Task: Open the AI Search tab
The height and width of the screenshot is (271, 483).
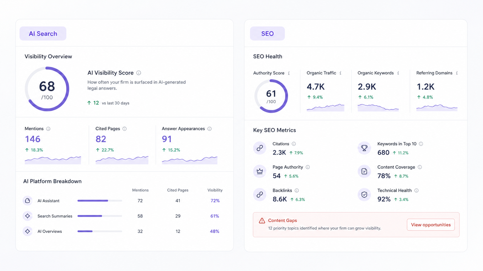Action: click(43, 33)
